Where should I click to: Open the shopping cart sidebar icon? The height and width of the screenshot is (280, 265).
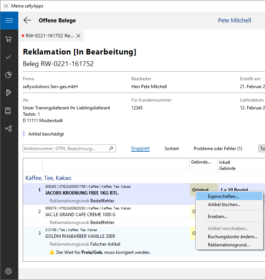click(x=9, y=39)
